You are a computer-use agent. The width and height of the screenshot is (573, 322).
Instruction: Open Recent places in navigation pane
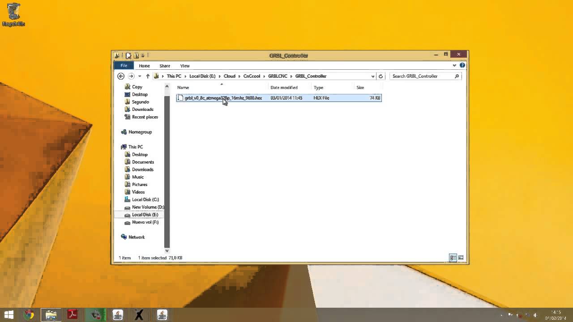(145, 117)
